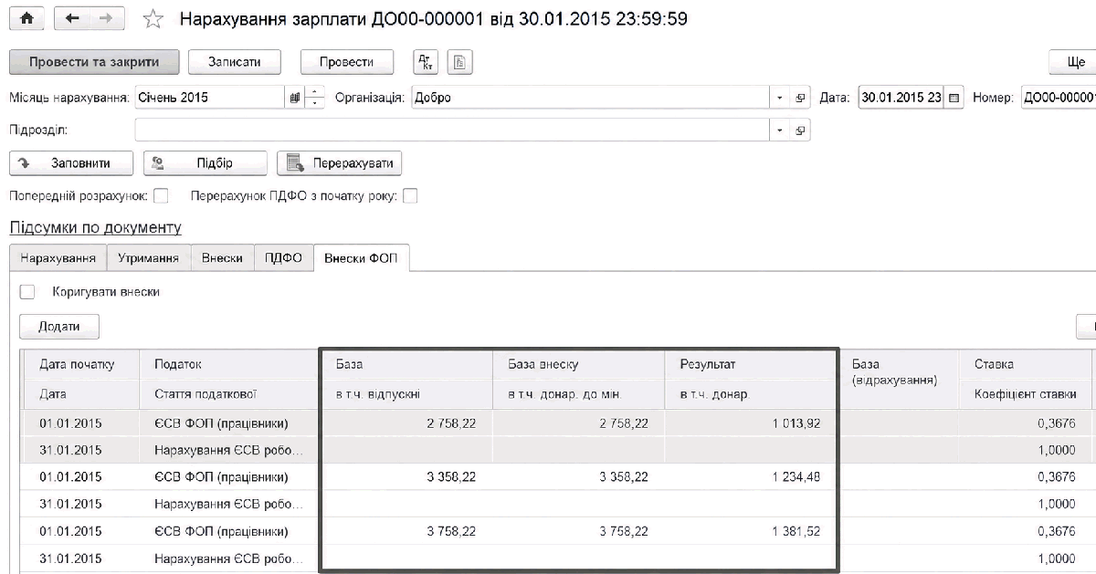This screenshot has height=574, width=1096.
Task: Switch to the ПДФО tab
Action: click(x=283, y=258)
